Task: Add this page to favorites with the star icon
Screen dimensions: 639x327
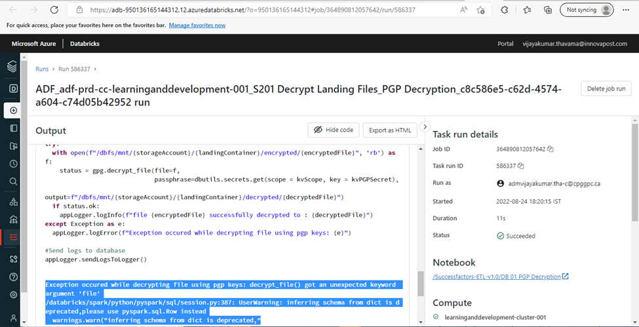Action: 481,10
